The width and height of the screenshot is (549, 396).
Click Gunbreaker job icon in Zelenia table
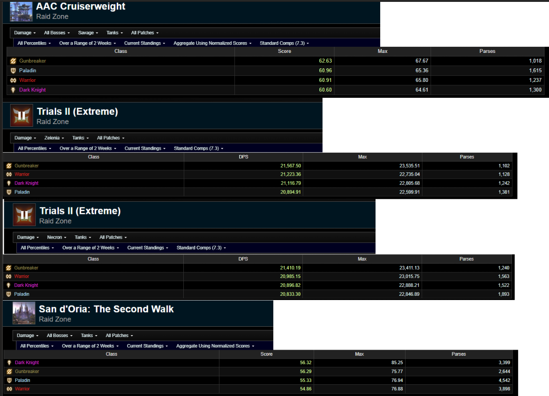(9, 166)
